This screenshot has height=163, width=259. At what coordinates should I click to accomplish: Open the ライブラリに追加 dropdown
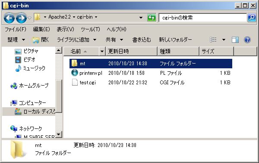[x=77, y=40]
